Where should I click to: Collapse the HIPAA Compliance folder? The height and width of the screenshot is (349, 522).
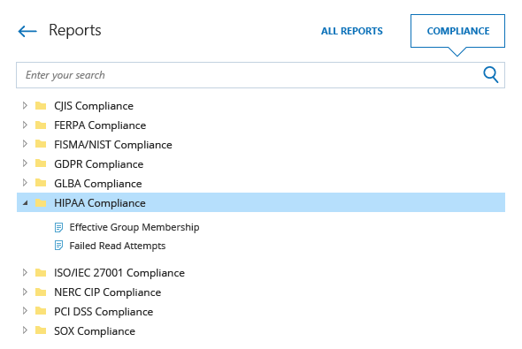tap(25, 202)
